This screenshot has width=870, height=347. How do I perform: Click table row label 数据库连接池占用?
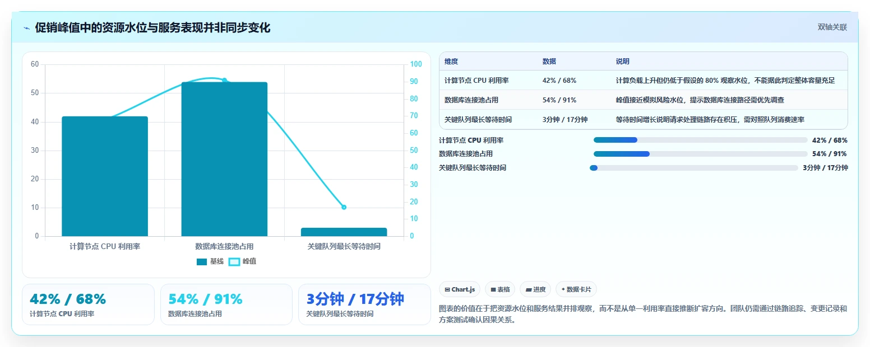point(471,100)
